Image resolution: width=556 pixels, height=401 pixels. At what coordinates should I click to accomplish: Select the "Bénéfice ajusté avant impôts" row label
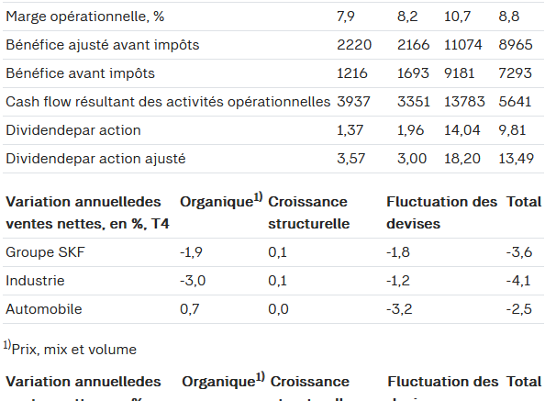(x=102, y=44)
